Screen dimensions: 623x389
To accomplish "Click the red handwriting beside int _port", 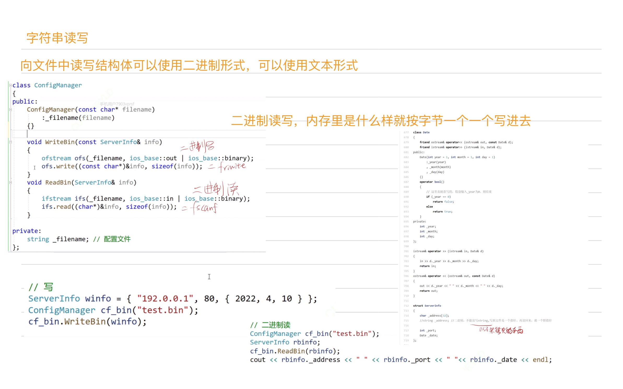I will [501, 330].
